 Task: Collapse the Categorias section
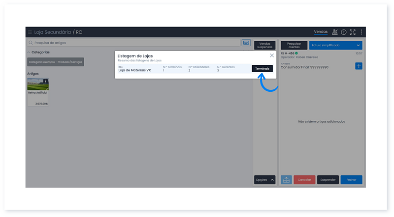click(x=29, y=52)
